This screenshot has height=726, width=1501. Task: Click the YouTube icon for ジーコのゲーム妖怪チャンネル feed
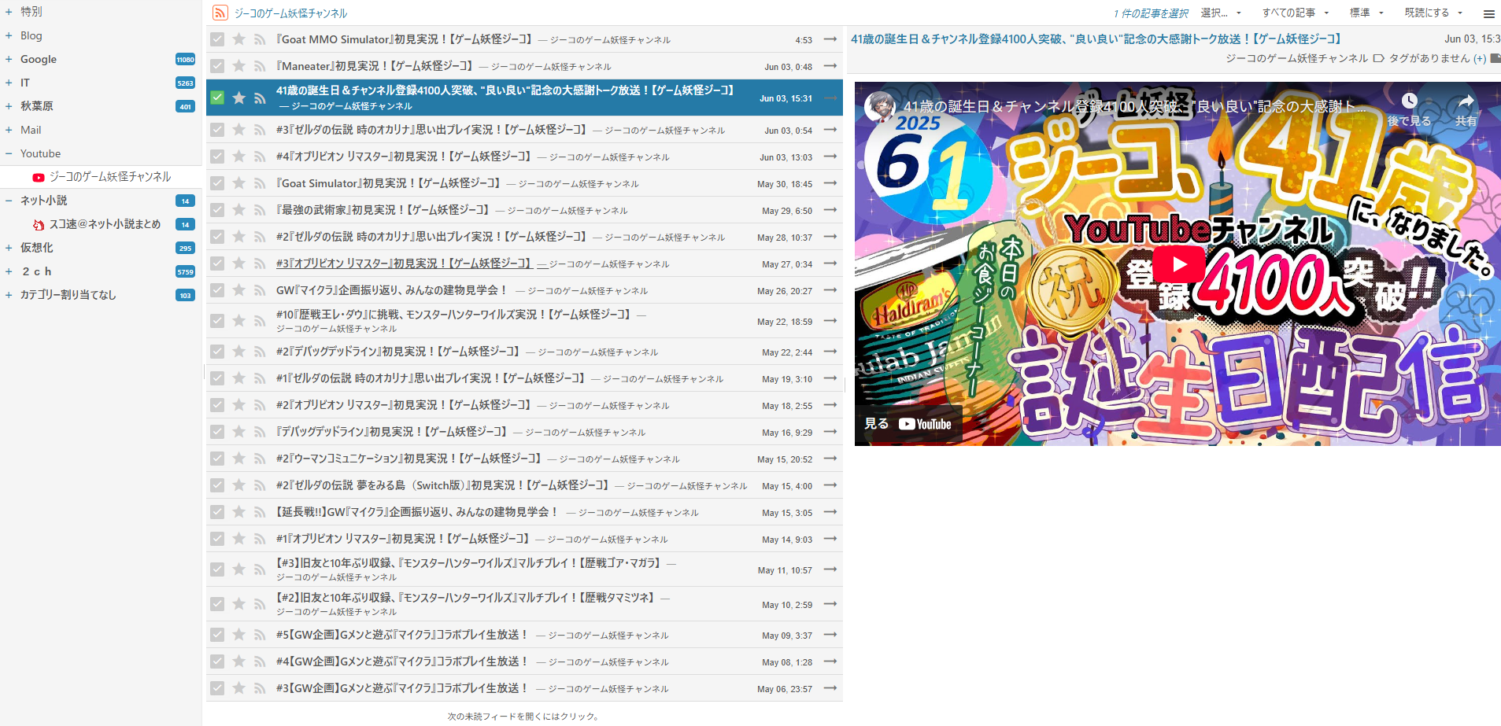pyautogui.click(x=38, y=178)
